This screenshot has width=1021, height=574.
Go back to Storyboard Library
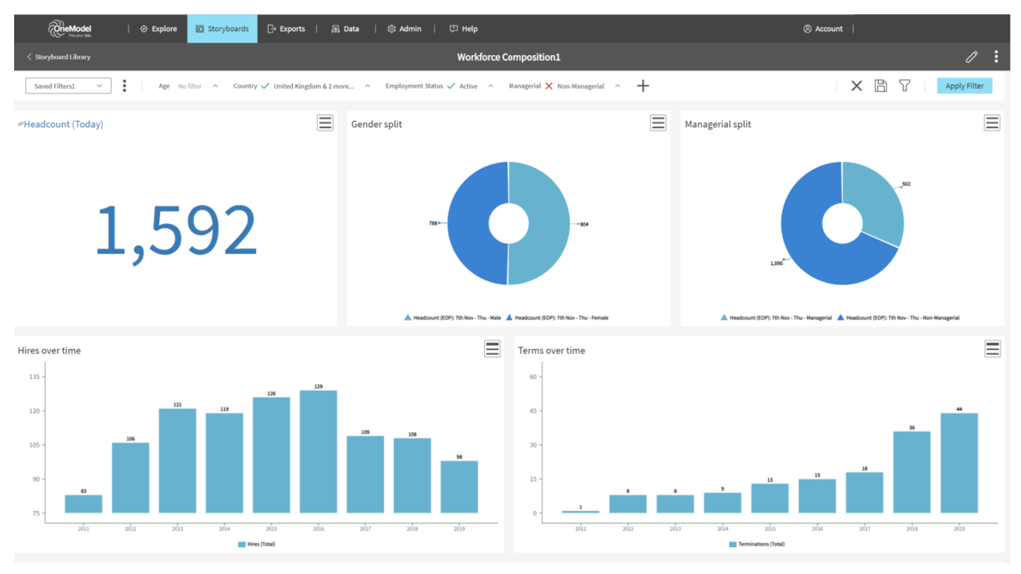(x=59, y=57)
